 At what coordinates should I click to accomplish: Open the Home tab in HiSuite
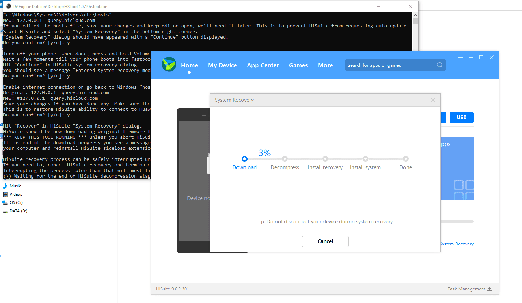(189, 65)
